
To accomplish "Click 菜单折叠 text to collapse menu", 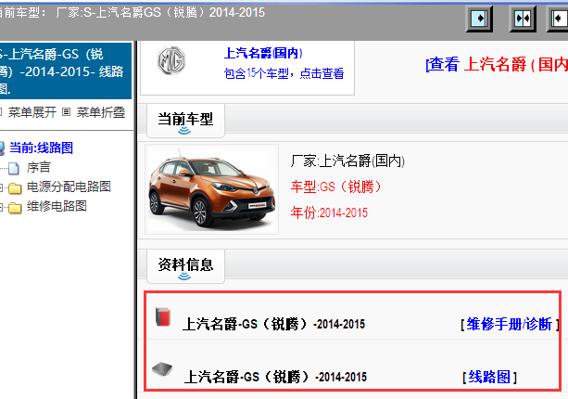I will pyautogui.click(x=101, y=112).
